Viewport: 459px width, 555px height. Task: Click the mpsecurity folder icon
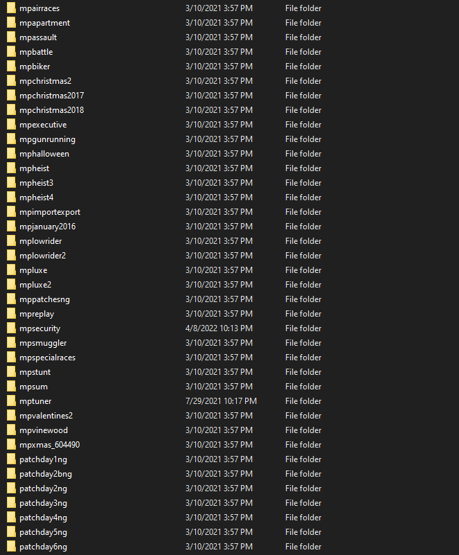(11, 328)
